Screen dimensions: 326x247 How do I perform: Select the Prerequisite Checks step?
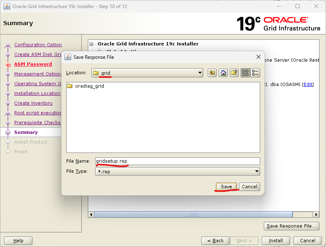[x=37, y=122]
